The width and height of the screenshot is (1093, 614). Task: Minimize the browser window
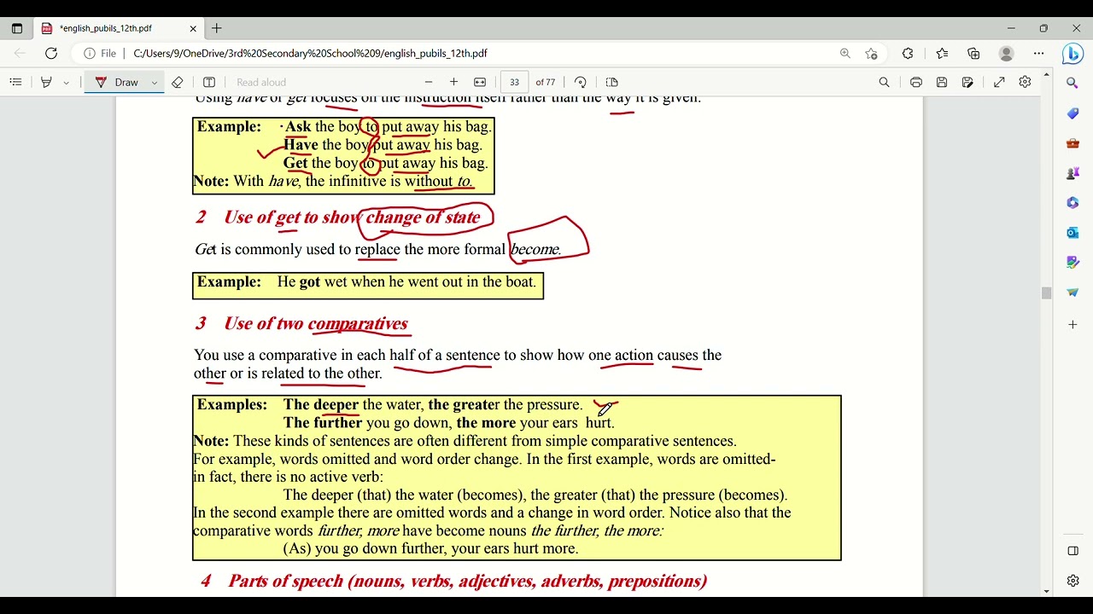coord(1011,28)
